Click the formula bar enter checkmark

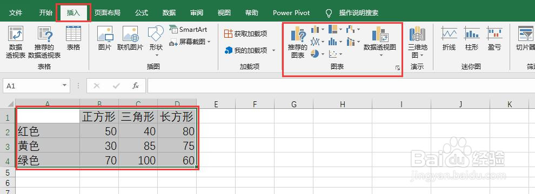pos(116,86)
